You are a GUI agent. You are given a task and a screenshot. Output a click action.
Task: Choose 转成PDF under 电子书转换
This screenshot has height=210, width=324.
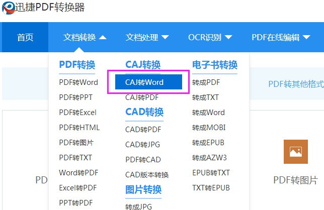pyautogui.click(x=206, y=82)
